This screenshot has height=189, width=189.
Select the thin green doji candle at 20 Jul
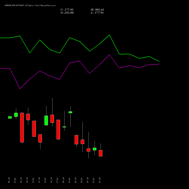click(x=64, y=127)
